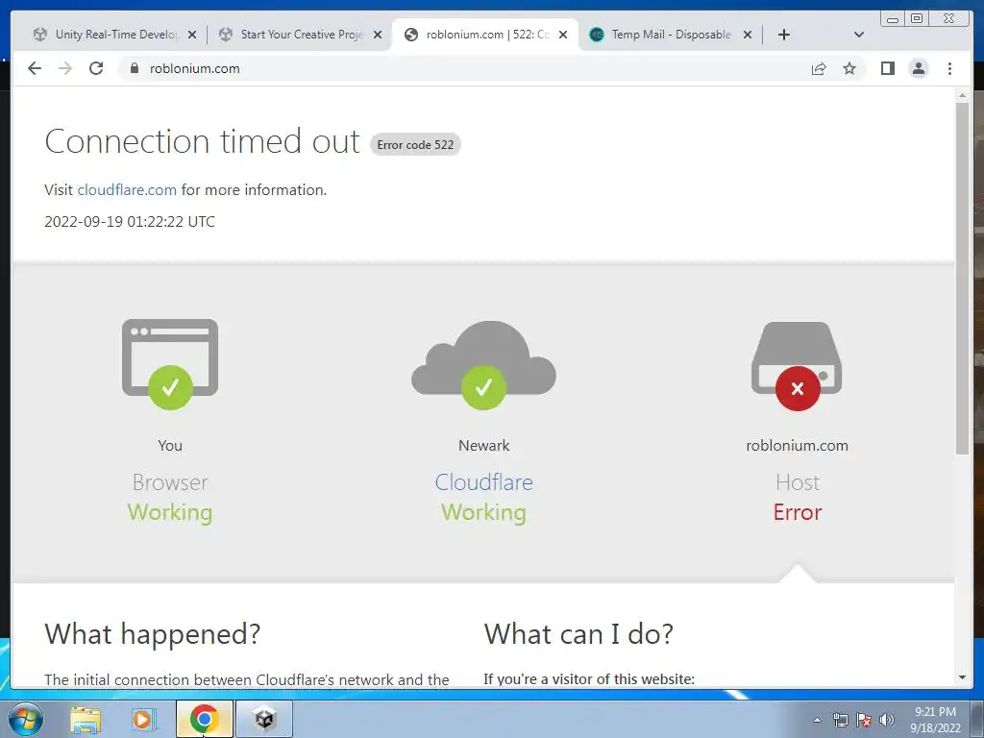Click the 2022-09-19 01:22:22 UTC timestamp
Image resolution: width=984 pixels, height=738 pixels.
point(130,222)
